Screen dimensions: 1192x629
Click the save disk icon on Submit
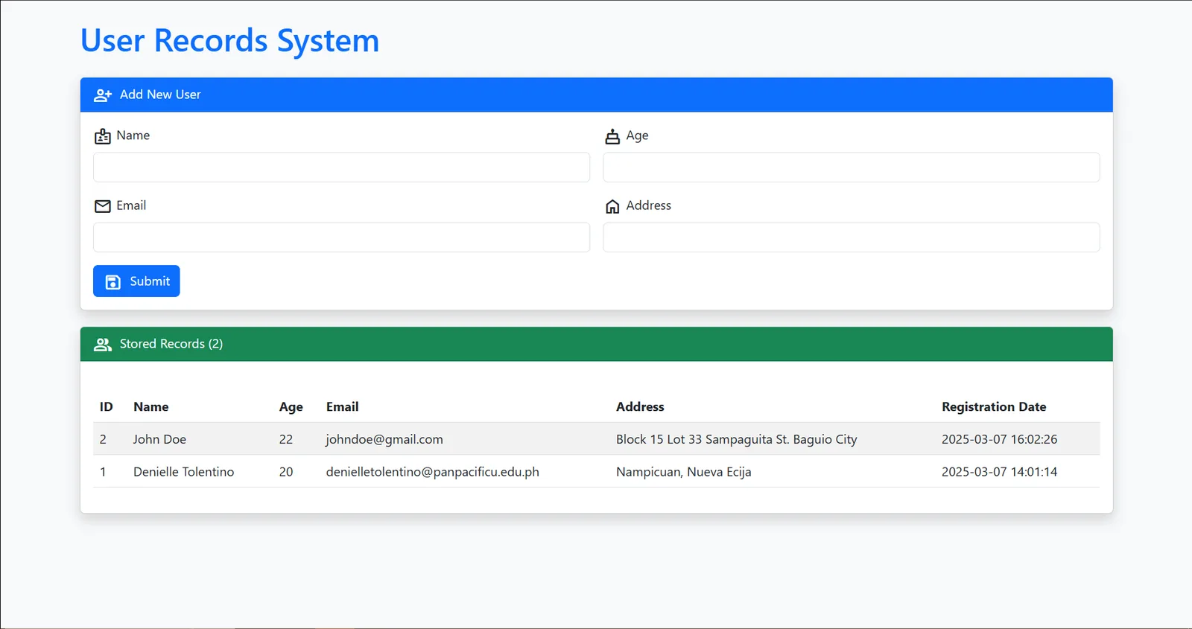tap(113, 282)
